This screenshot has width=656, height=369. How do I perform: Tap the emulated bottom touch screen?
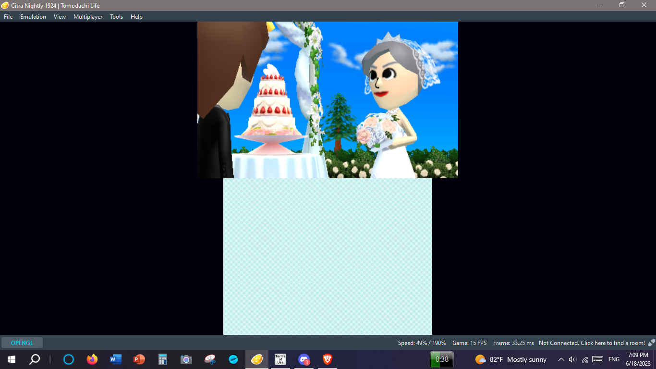[328, 257]
